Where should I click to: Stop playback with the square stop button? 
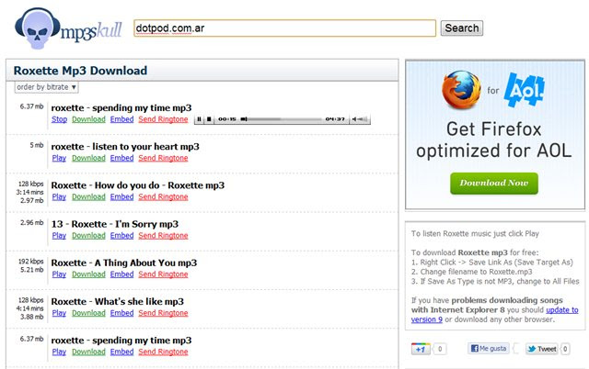coord(209,119)
